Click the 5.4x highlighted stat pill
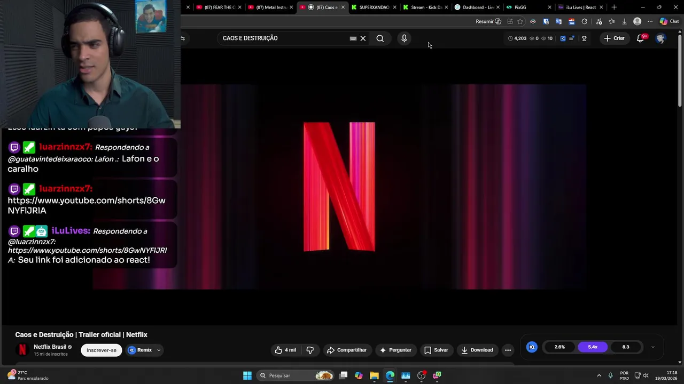This screenshot has height=384, width=684. 593,347
